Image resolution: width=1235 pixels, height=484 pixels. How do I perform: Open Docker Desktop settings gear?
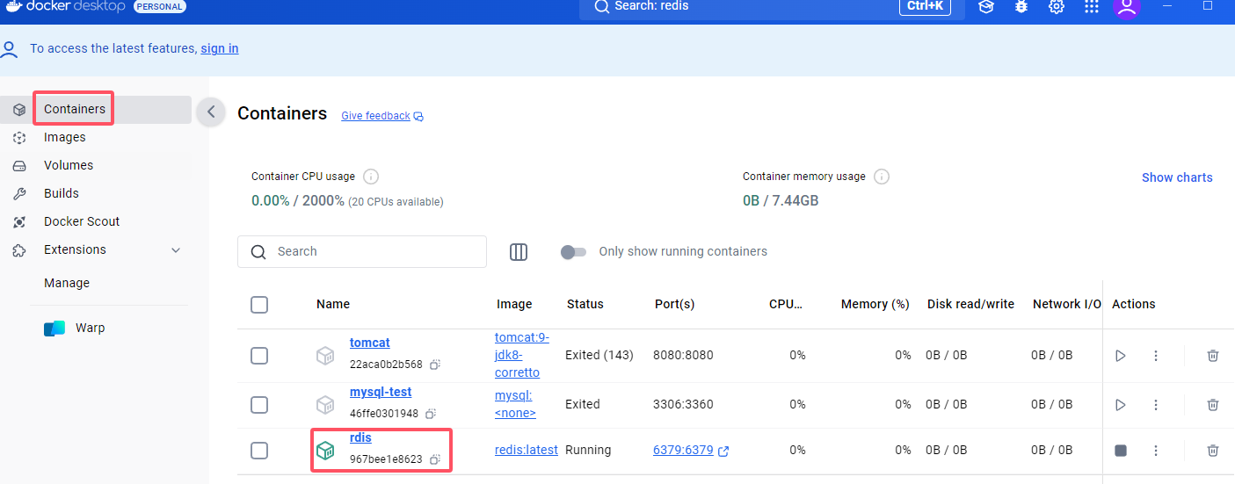(x=1057, y=6)
